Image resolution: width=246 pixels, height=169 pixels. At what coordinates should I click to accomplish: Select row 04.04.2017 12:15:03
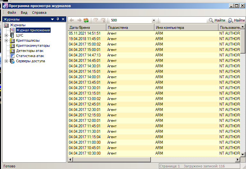(x=154, y=115)
